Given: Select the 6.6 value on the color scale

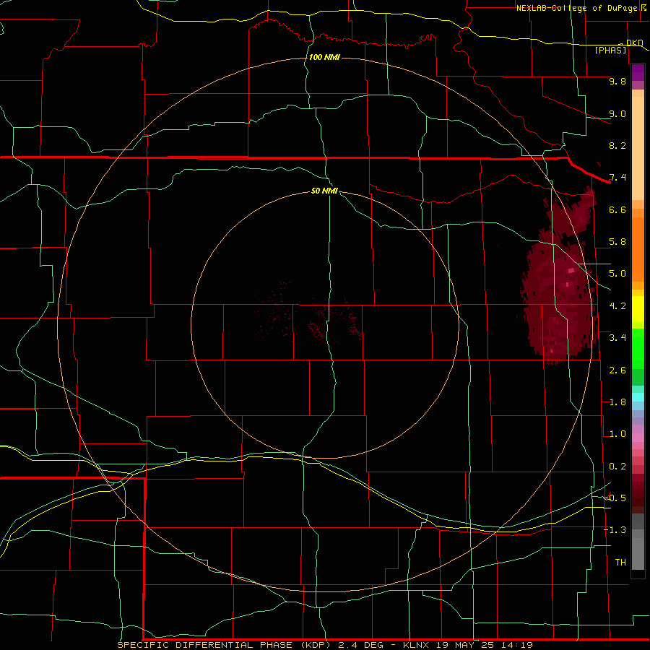Looking at the screenshot, I should (x=617, y=209).
